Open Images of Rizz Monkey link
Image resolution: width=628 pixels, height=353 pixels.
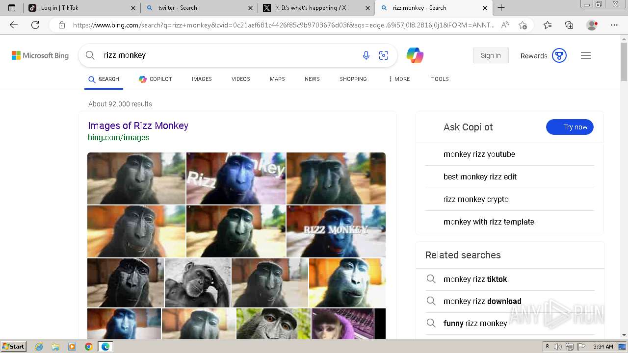coord(138,126)
